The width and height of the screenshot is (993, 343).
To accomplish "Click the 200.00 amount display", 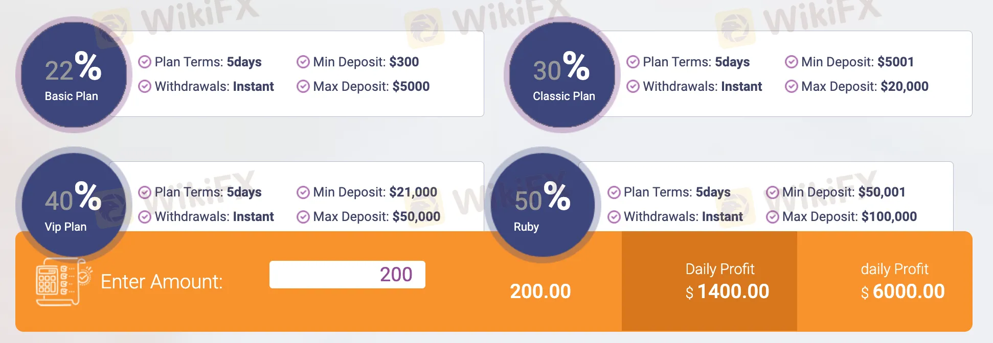I will (541, 291).
